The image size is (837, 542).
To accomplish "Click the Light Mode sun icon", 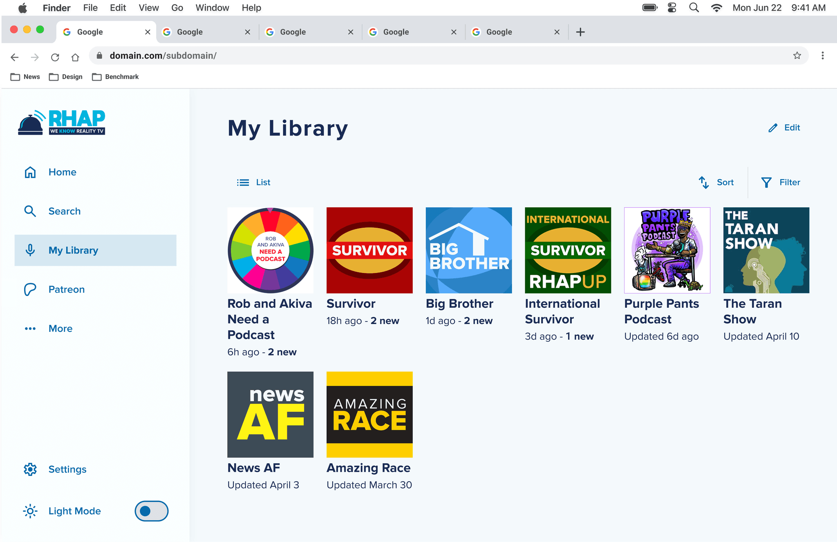I will [30, 511].
